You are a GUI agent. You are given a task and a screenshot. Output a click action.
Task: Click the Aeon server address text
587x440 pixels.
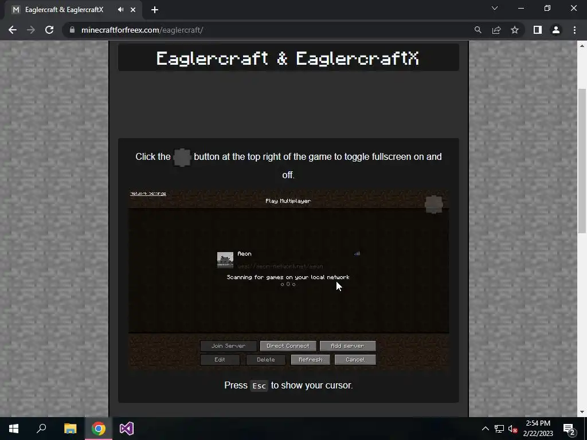(280, 266)
